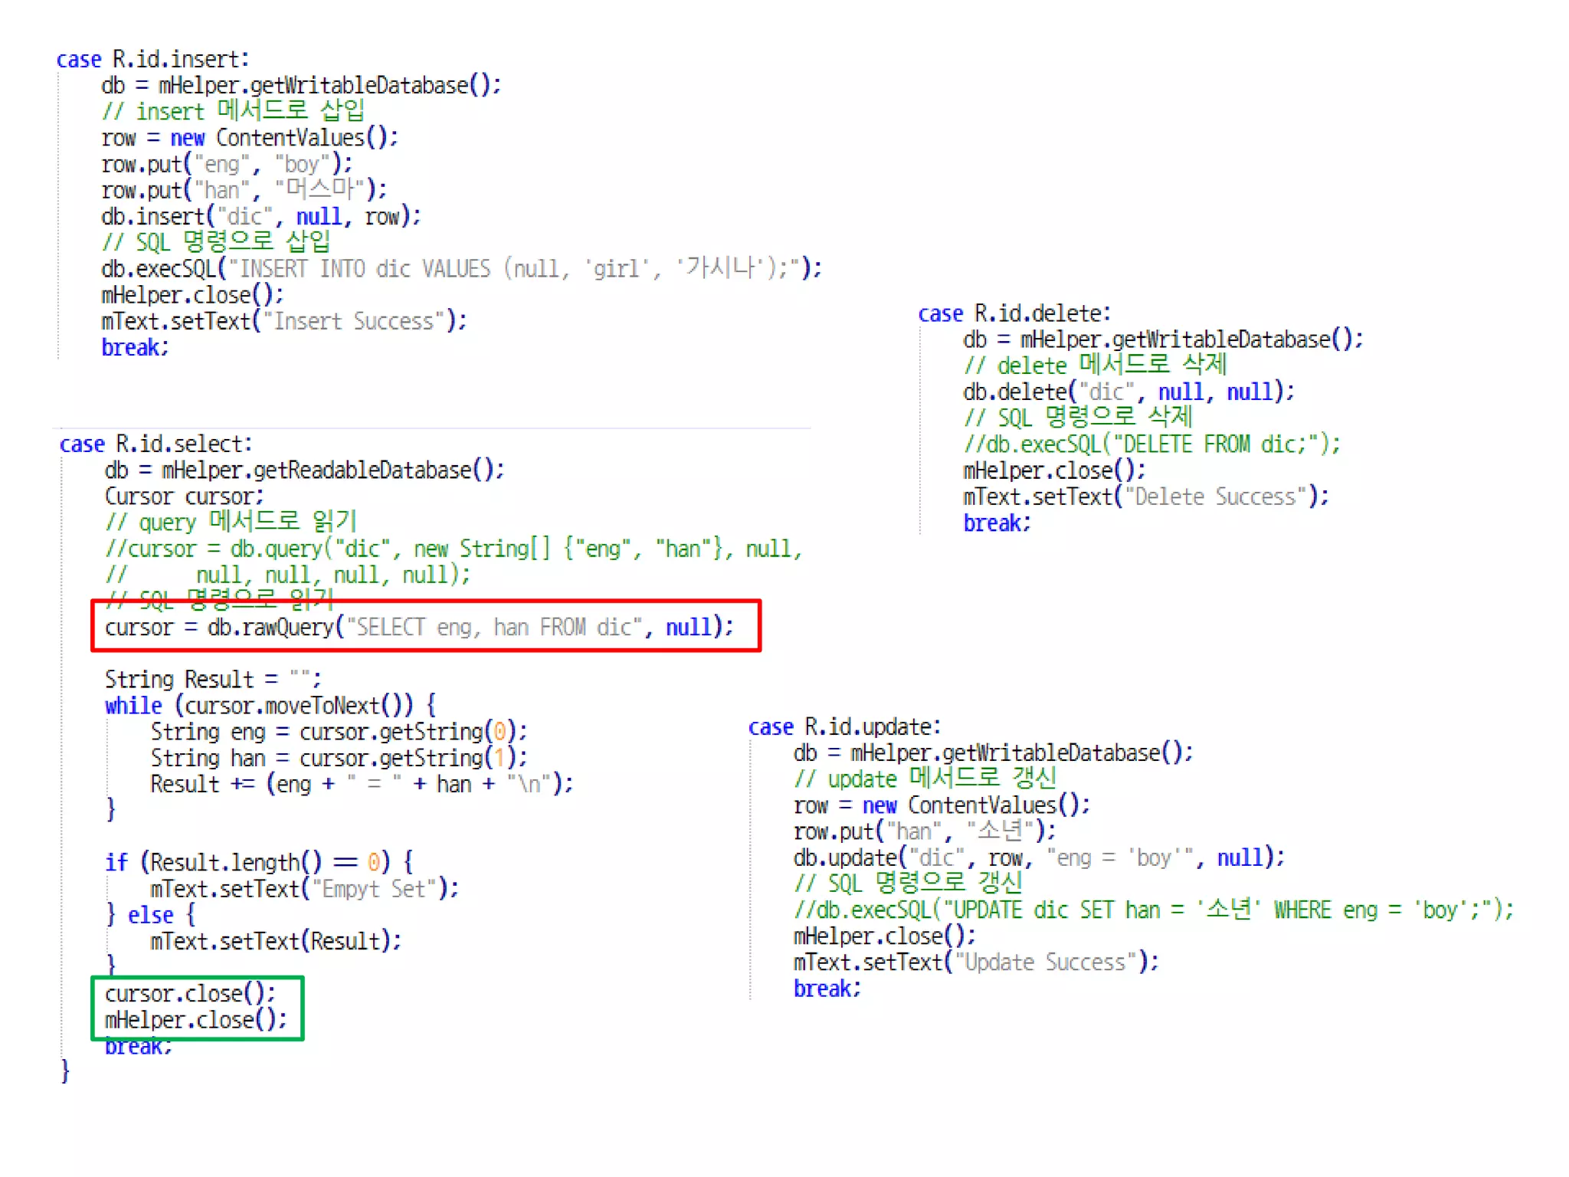Click the rawQuery SELECT statement in red box
Viewport: 1569px width, 1177px height.
click(x=419, y=627)
